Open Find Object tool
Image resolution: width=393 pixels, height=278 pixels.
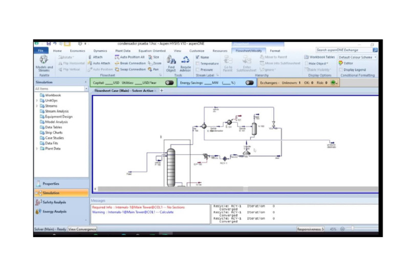point(171,63)
